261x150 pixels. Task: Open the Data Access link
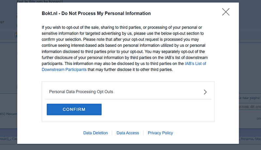pos(128,133)
